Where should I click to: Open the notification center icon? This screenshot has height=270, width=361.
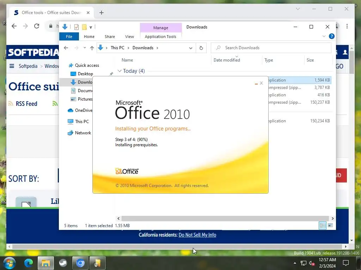(346, 263)
